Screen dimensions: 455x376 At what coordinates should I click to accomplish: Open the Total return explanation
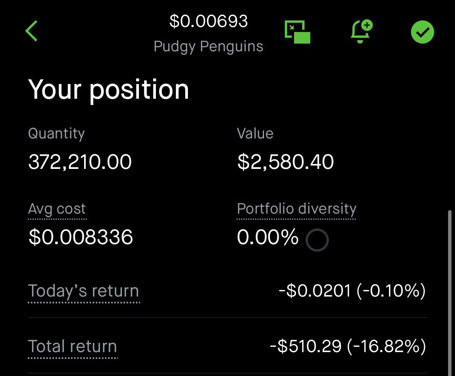tap(73, 346)
